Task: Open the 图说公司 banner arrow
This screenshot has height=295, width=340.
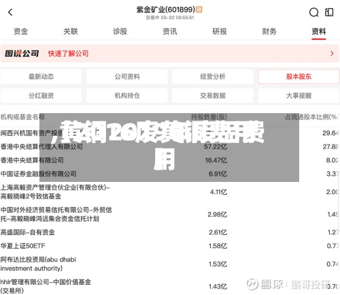Action: [332, 54]
